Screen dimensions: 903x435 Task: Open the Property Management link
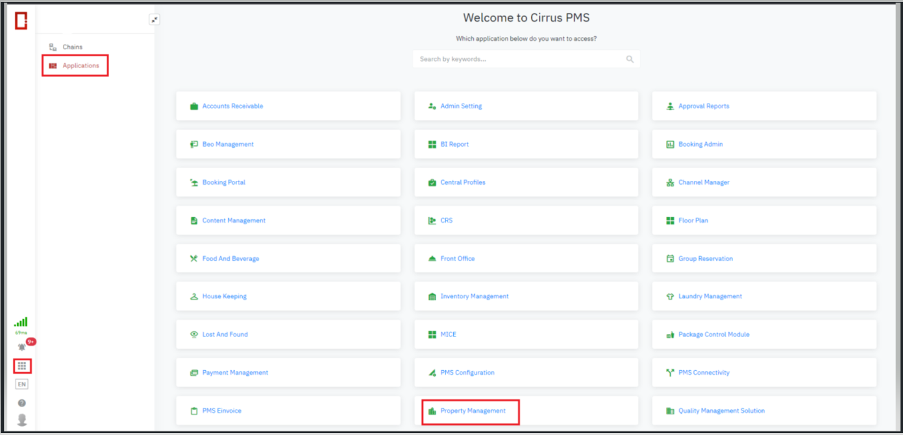tap(473, 411)
